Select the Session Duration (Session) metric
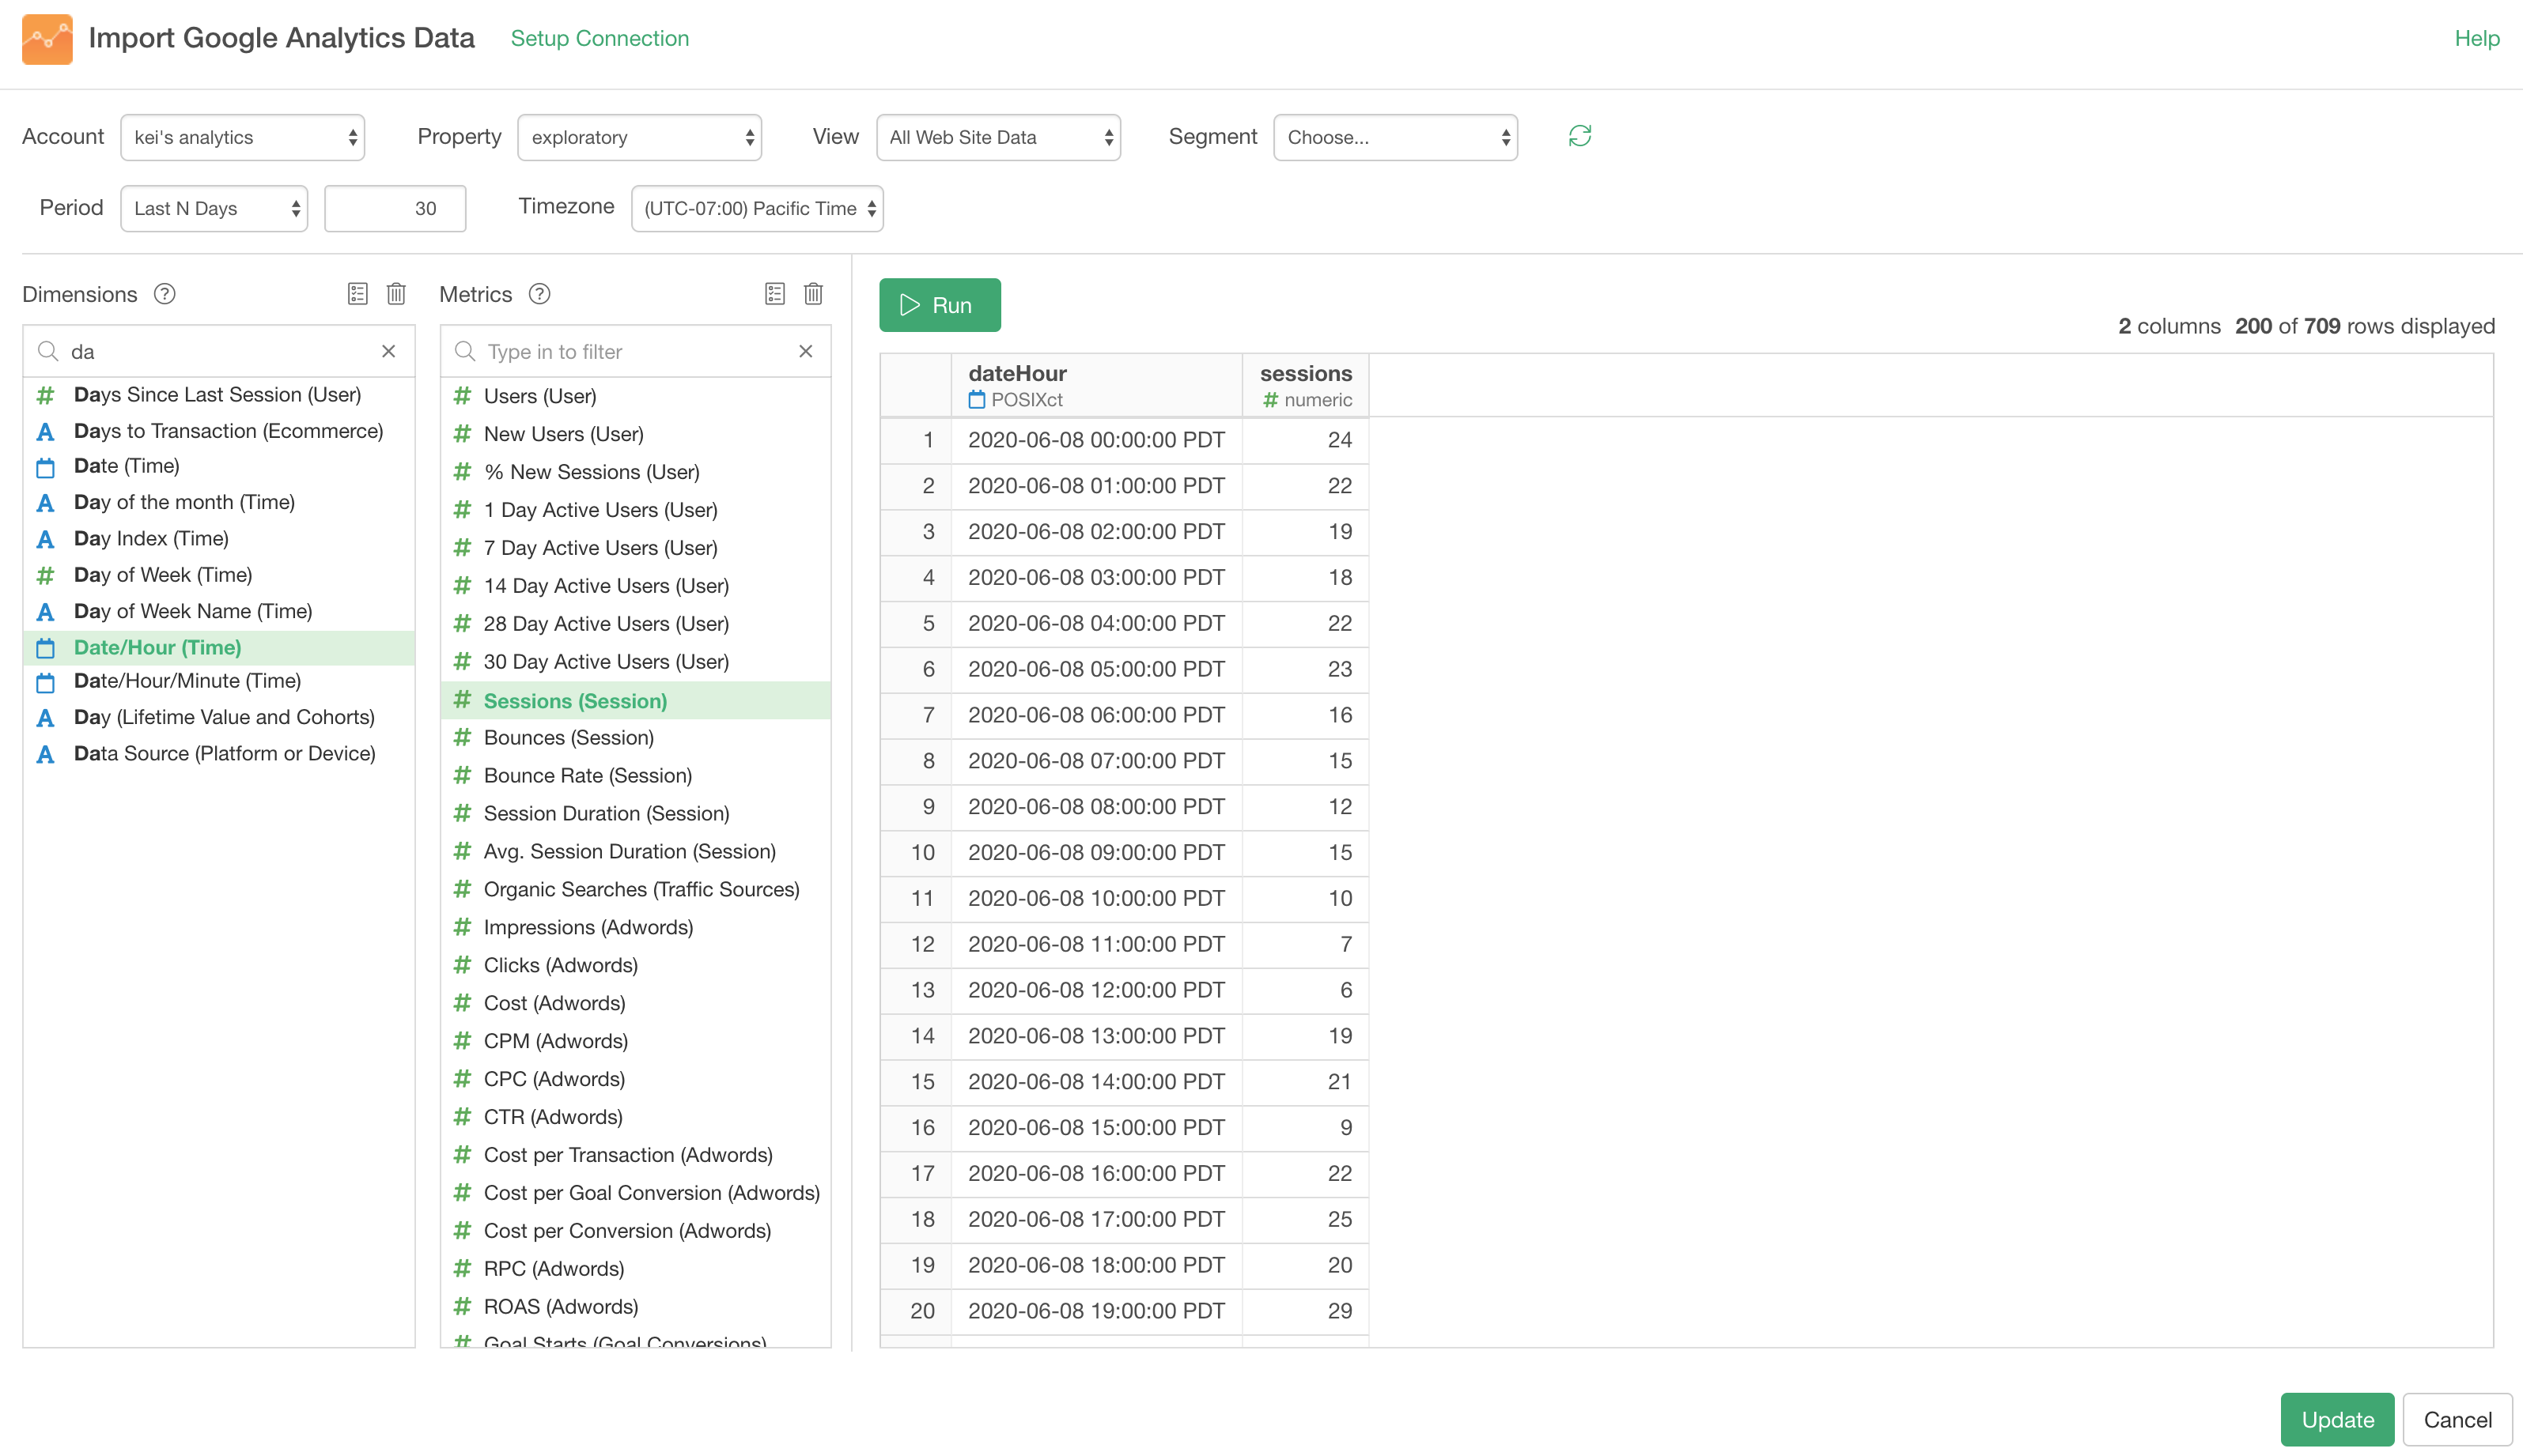This screenshot has height=1456, width=2523. tap(636, 813)
